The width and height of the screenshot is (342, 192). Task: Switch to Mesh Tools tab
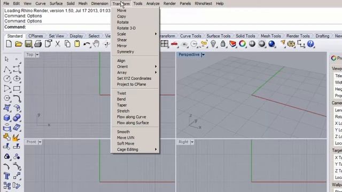click(271, 36)
